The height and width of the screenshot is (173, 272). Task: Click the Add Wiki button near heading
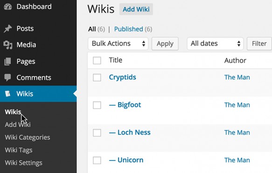tap(136, 9)
